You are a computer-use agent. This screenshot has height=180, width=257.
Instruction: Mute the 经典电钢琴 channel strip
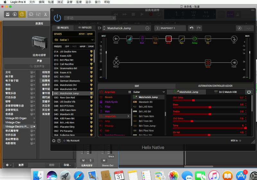(x=84, y=160)
